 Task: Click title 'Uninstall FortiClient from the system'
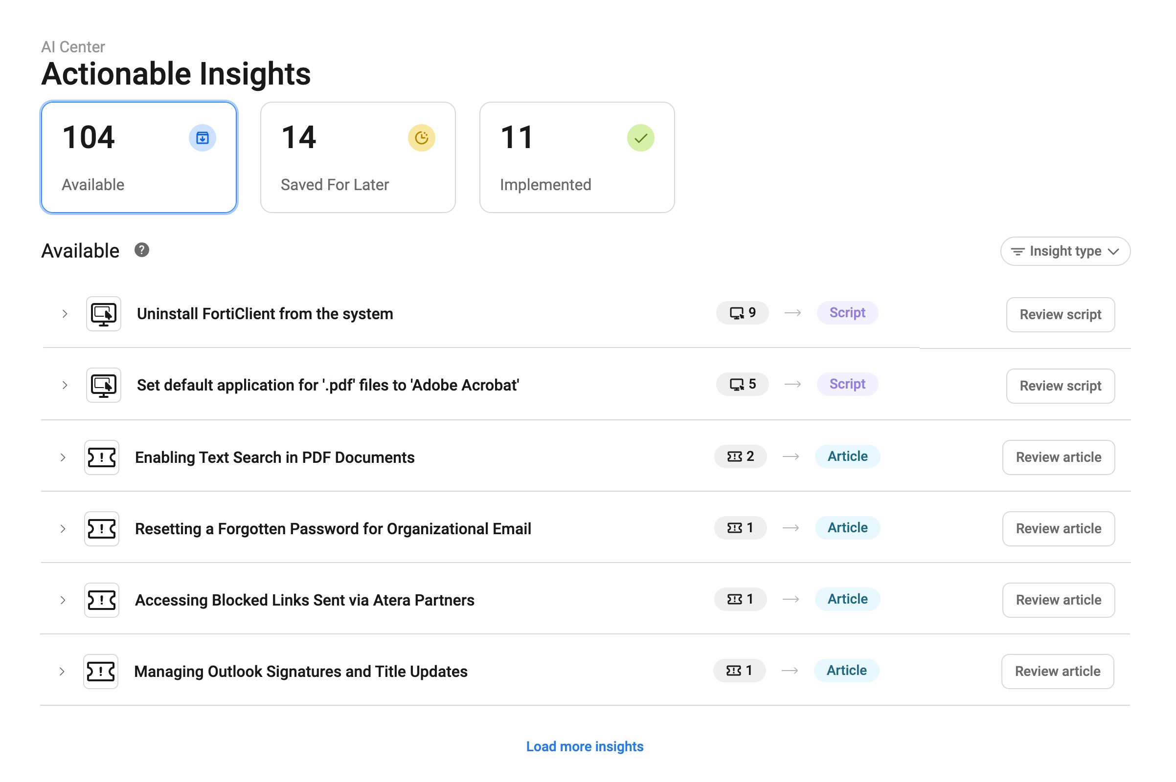coord(265,314)
